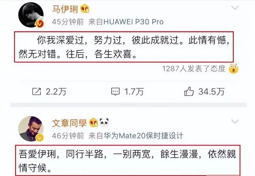
Task: Expand the chevron menu on 马伊琍's post
Action: (235, 8)
